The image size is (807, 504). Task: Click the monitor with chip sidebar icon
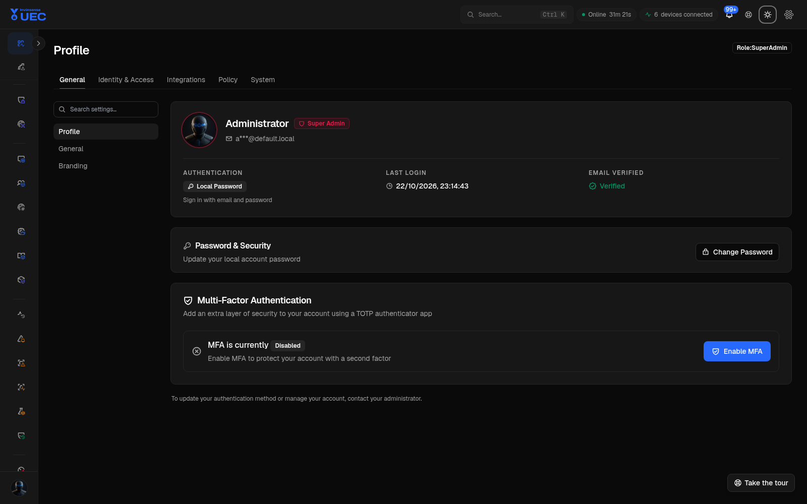tap(21, 159)
